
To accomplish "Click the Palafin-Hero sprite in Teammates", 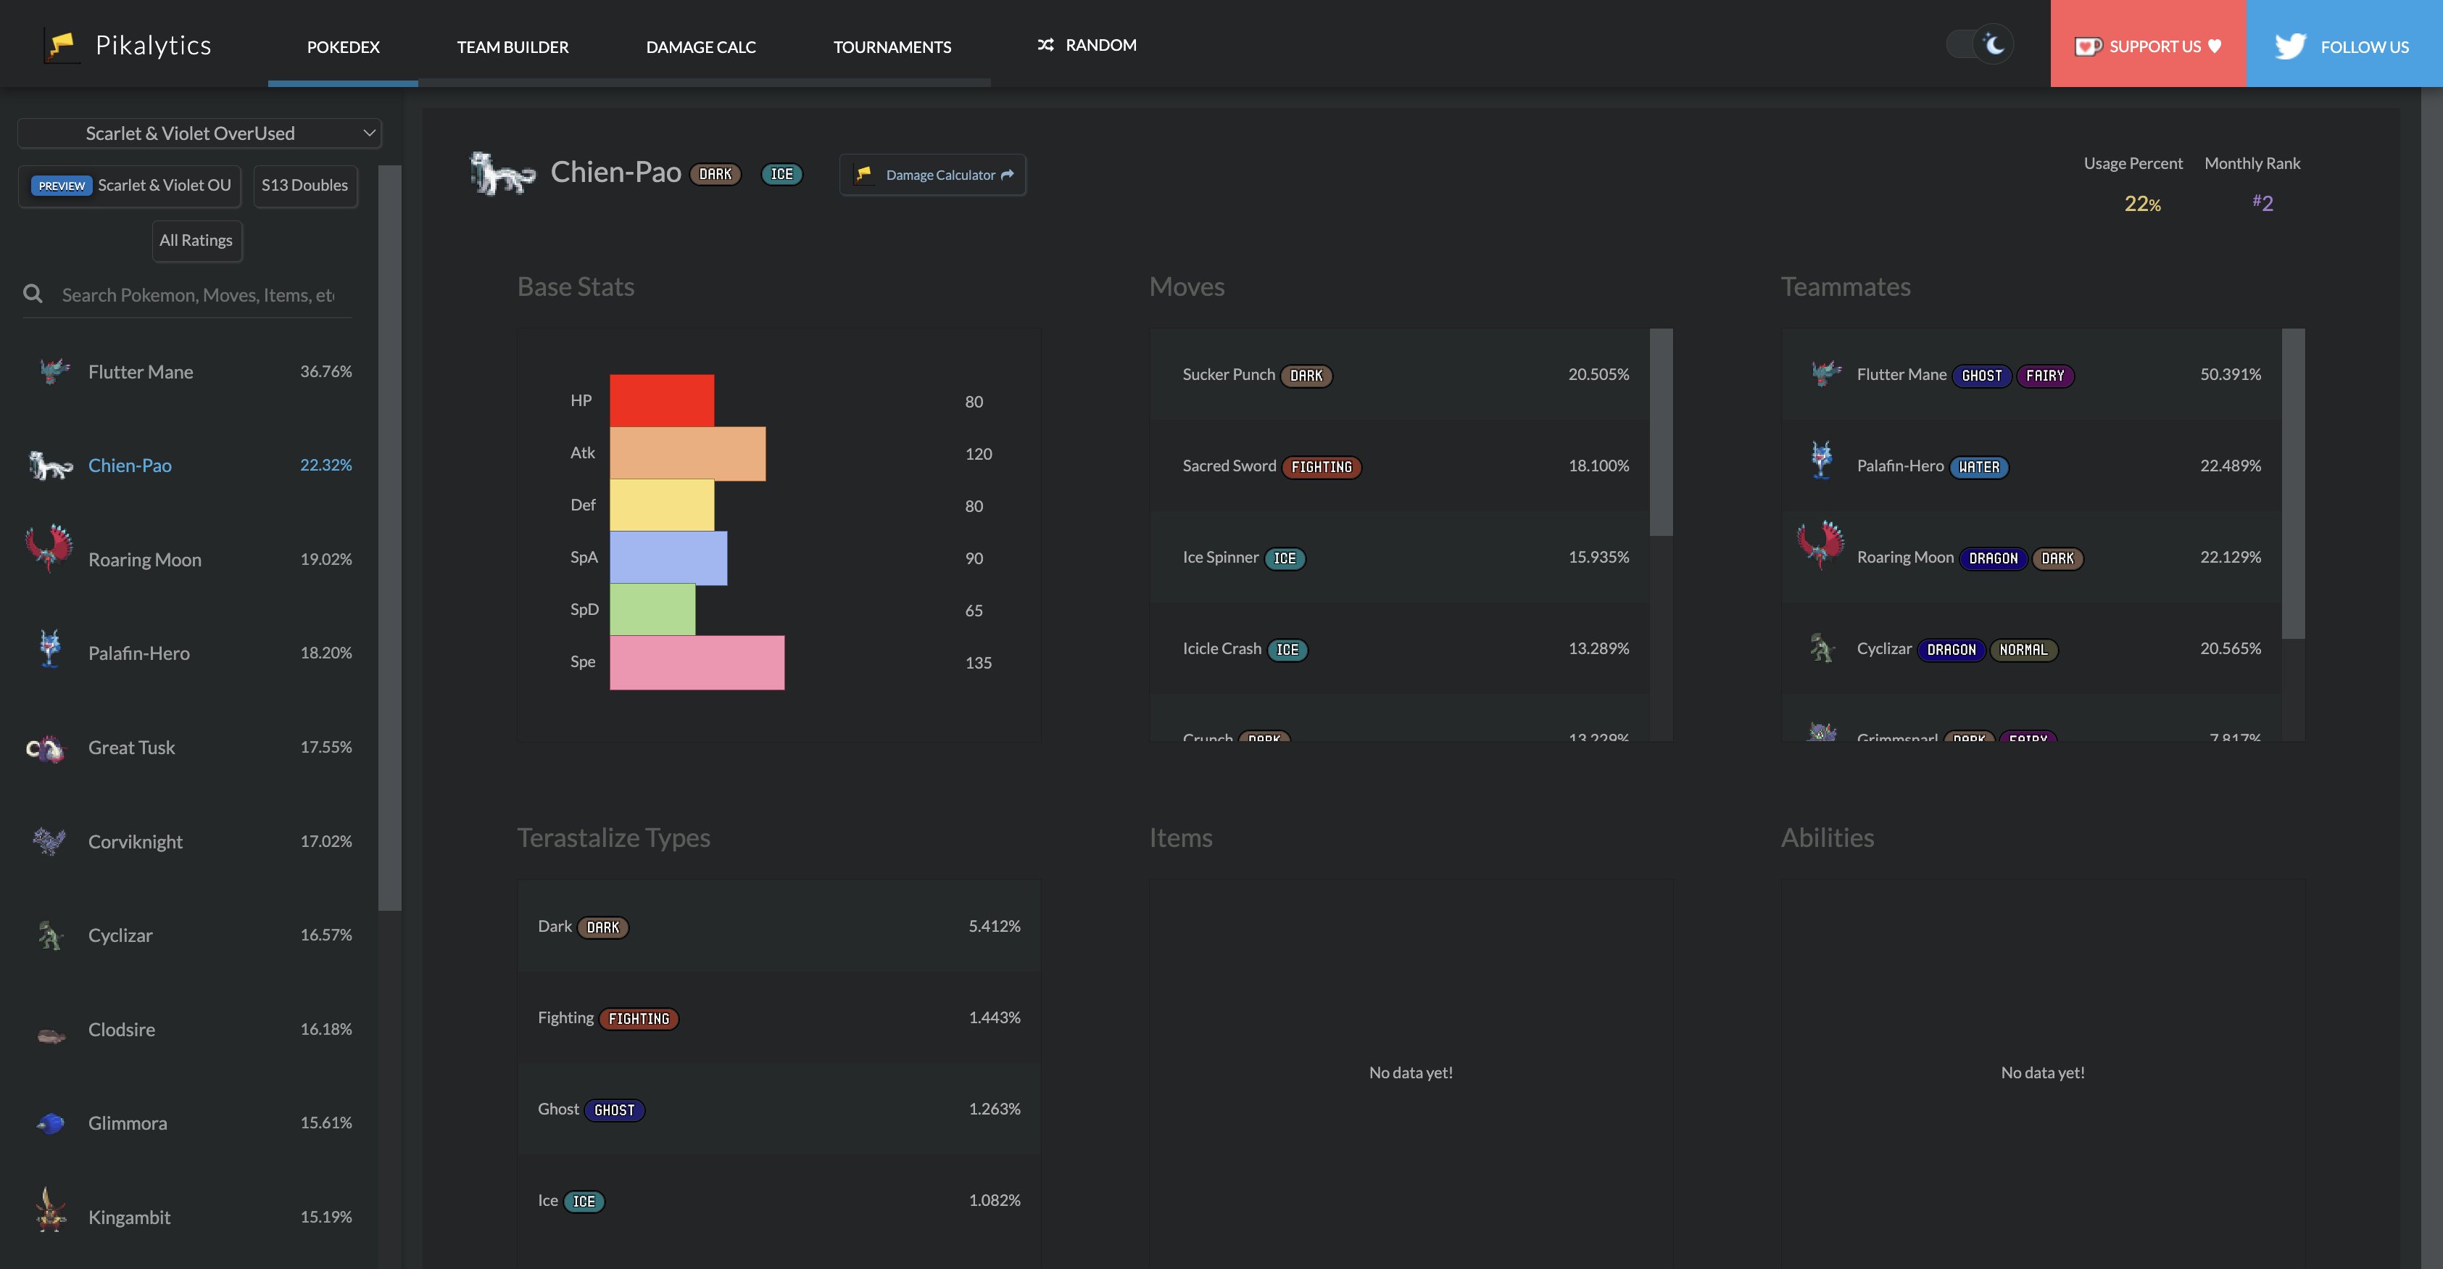I will tap(1822, 460).
